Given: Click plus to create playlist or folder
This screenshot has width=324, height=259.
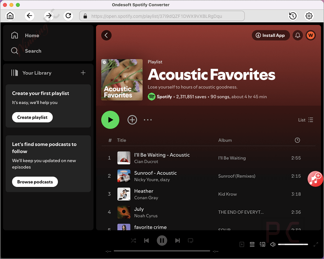Looking at the screenshot, I should click(x=83, y=73).
